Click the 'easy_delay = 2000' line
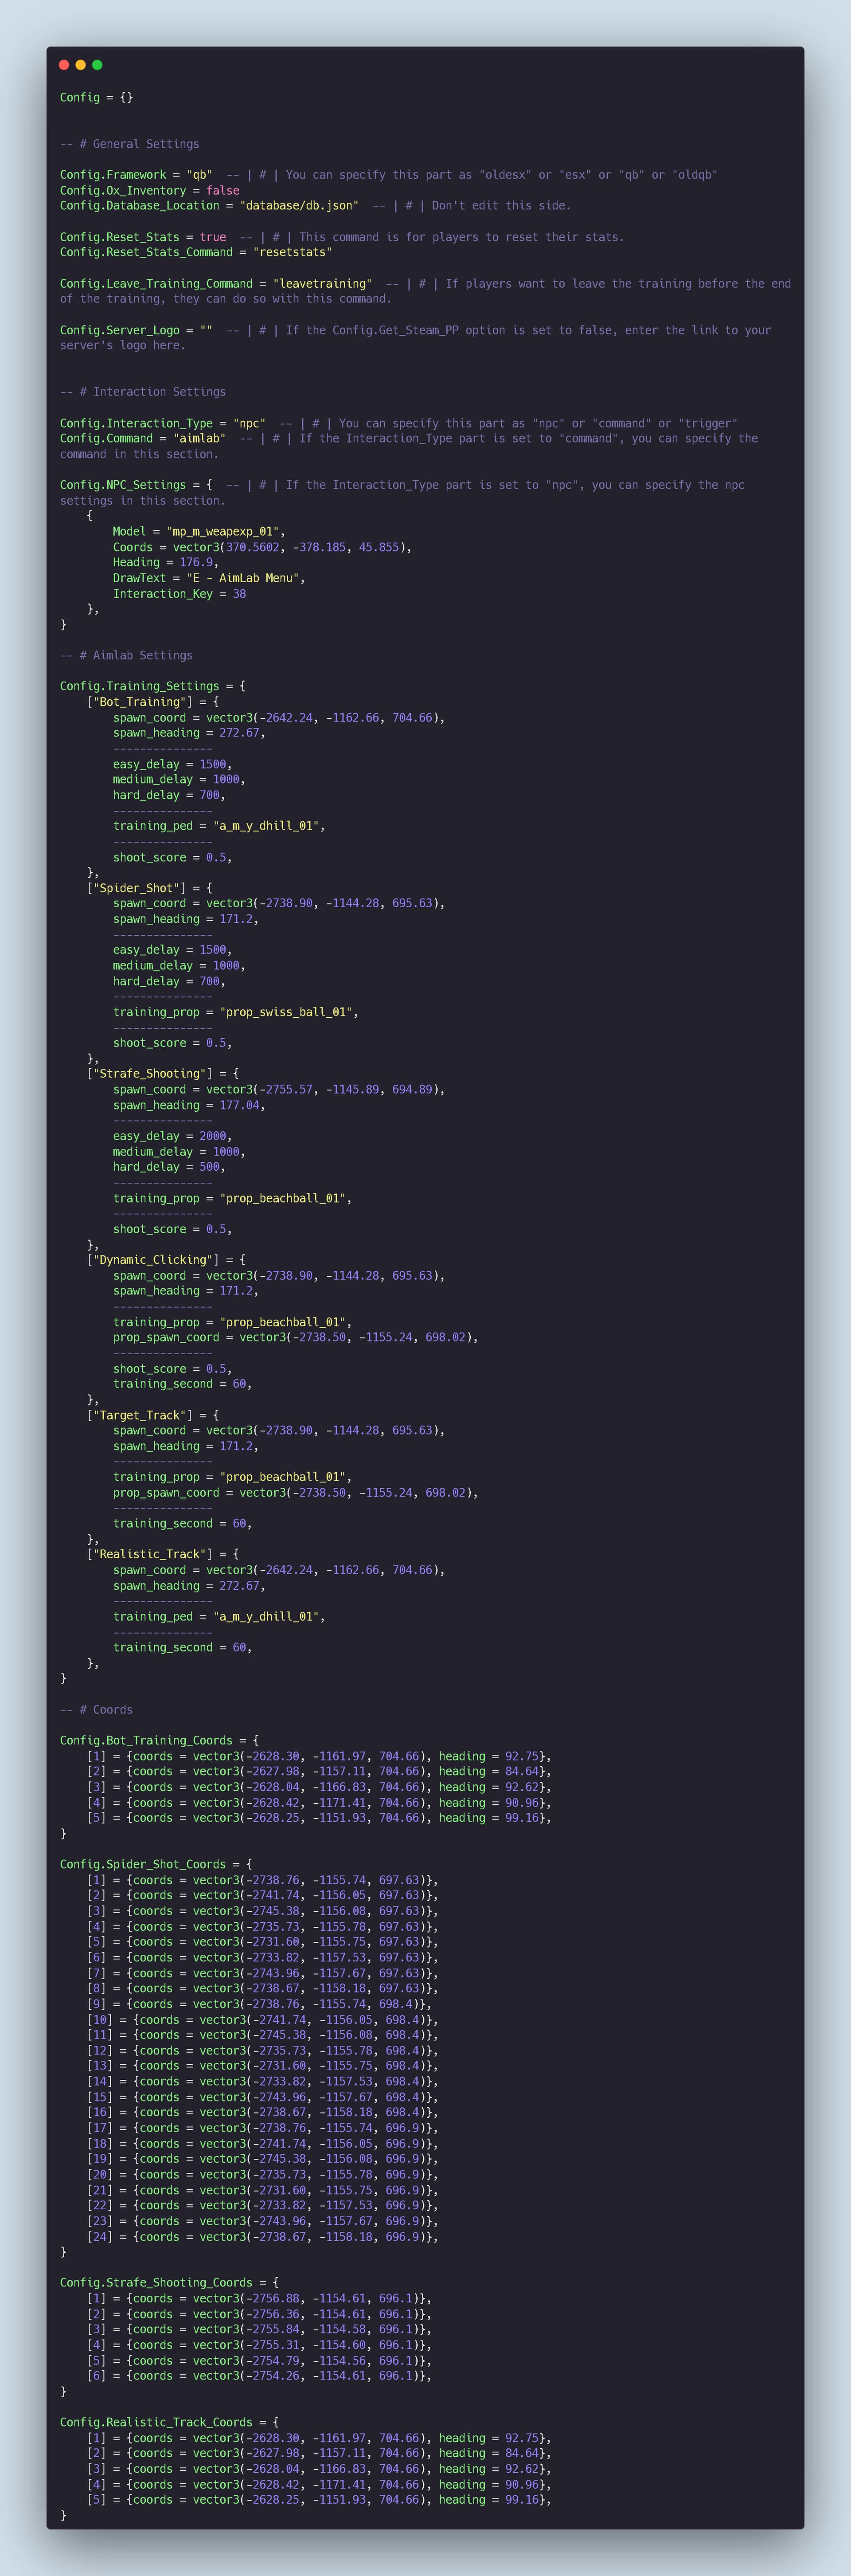This screenshot has height=2576, width=851. [x=173, y=1136]
